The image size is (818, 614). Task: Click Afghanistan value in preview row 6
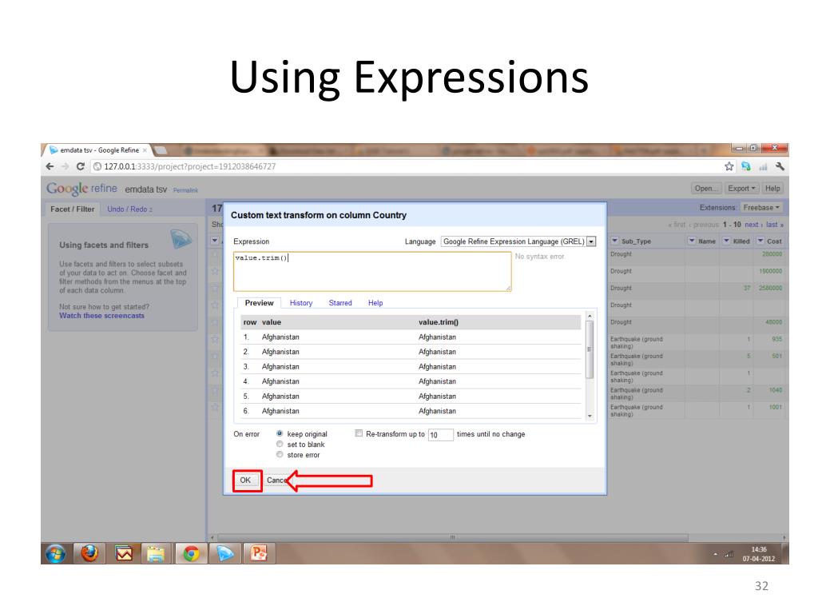(x=280, y=412)
